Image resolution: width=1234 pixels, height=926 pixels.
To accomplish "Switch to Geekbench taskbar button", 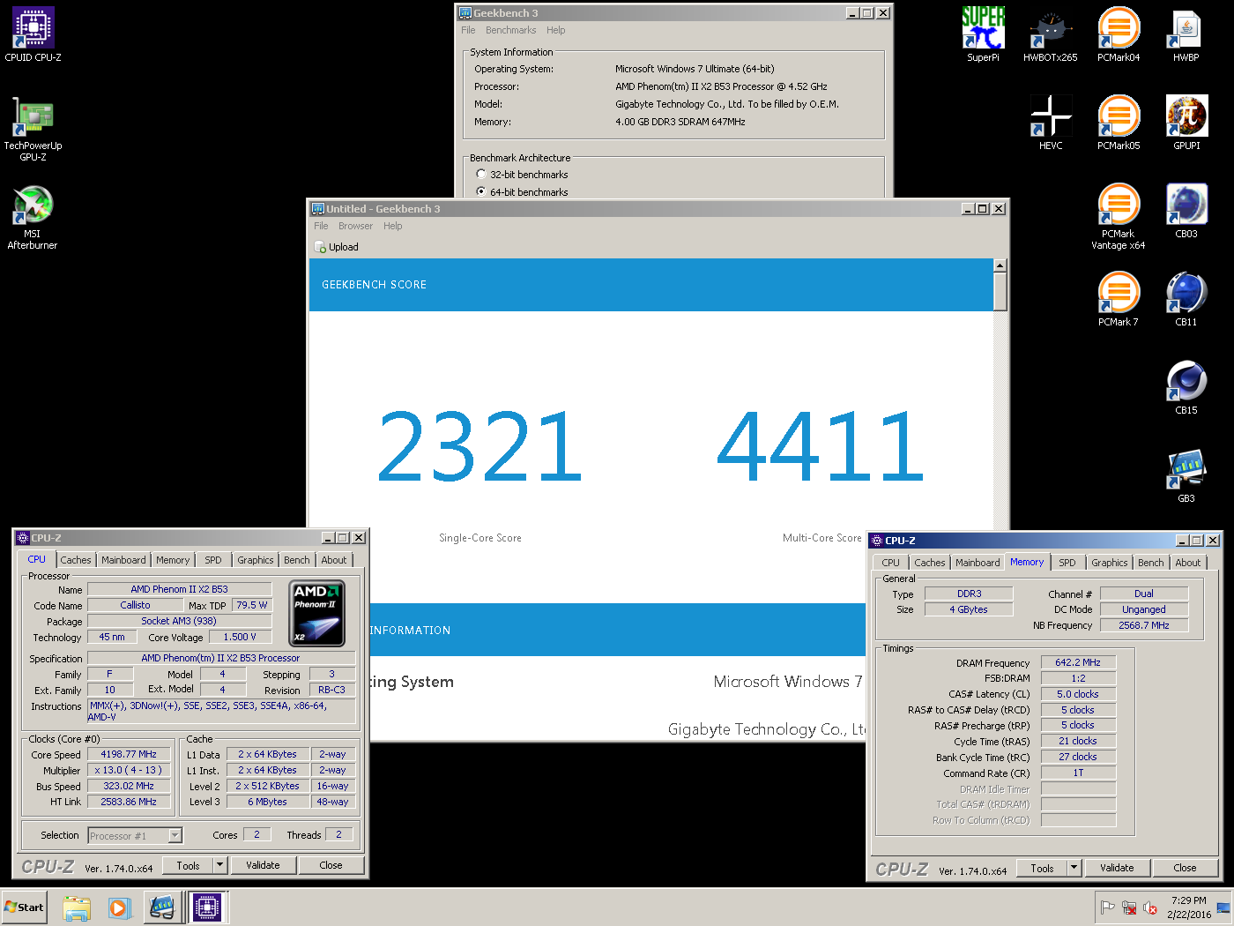I will (x=162, y=907).
